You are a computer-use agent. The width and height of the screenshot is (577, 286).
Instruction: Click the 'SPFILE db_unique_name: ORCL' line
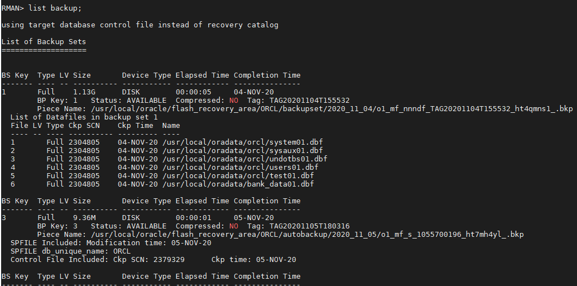point(70,251)
